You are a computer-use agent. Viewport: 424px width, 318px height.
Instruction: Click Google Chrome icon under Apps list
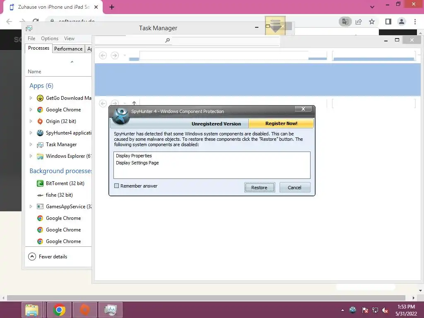pos(40,110)
